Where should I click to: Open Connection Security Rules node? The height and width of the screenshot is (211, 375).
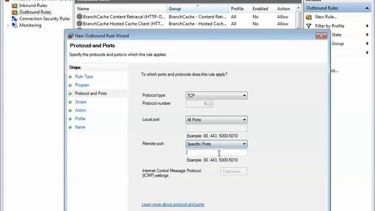tap(45, 18)
